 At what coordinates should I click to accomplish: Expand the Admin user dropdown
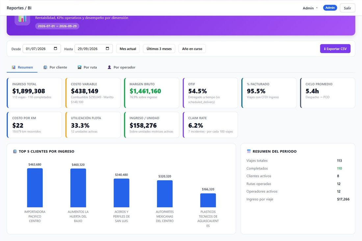[310, 8]
